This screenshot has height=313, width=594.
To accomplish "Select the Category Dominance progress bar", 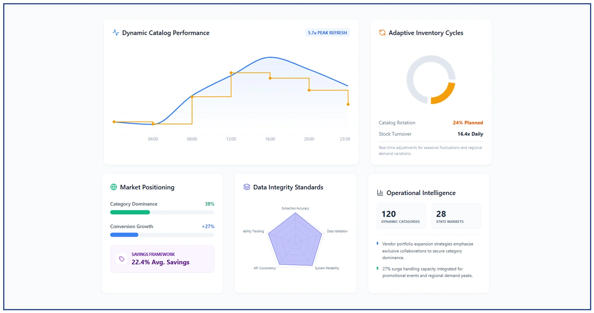I will [162, 212].
